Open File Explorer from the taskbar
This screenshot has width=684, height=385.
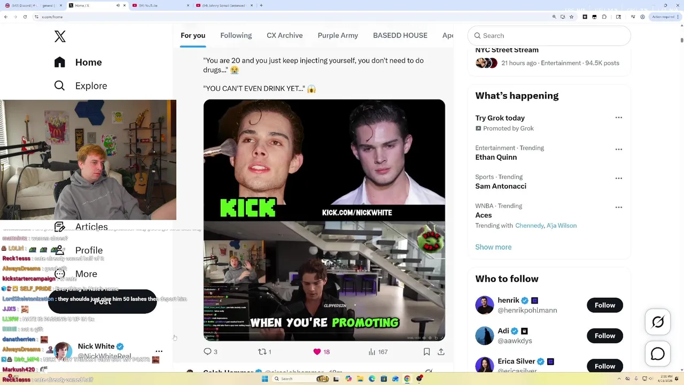[360, 379]
